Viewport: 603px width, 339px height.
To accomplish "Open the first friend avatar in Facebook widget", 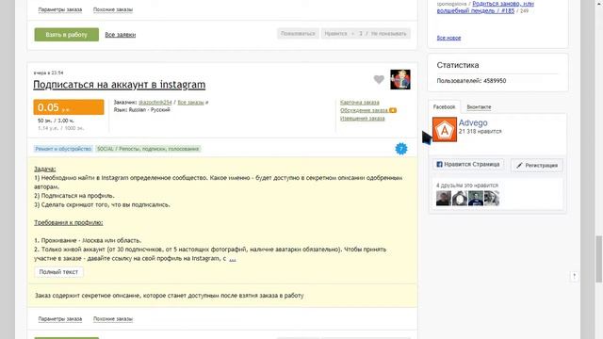I will click(x=444, y=199).
